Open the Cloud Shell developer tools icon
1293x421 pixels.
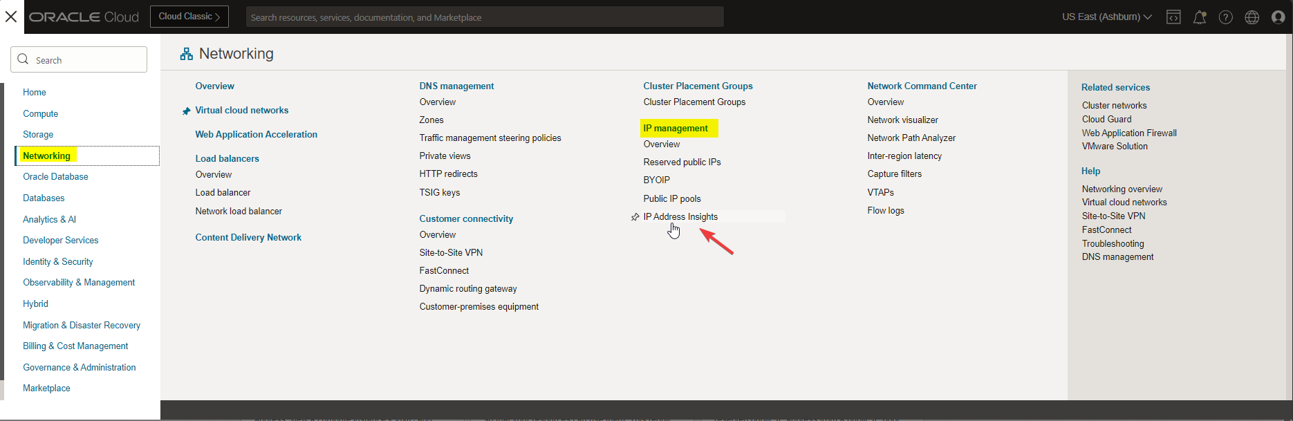(x=1173, y=17)
